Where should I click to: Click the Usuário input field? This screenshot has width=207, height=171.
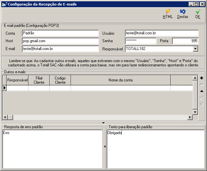pos(162,33)
